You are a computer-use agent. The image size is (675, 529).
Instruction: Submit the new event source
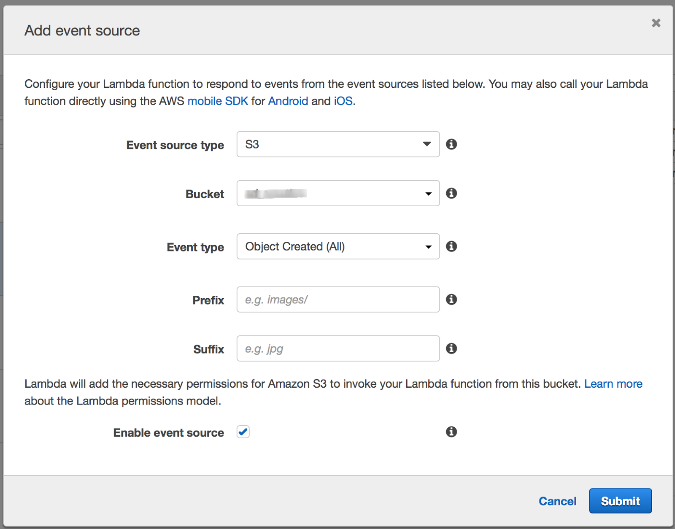click(620, 501)
